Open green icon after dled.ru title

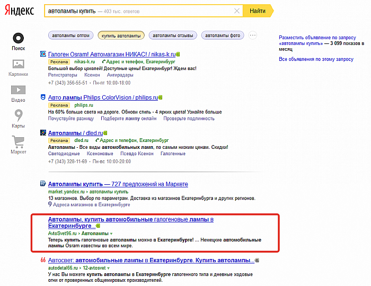tap(105, 133)
